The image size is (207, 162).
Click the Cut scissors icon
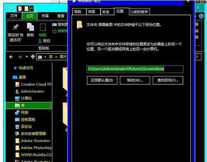pos(40,41)
